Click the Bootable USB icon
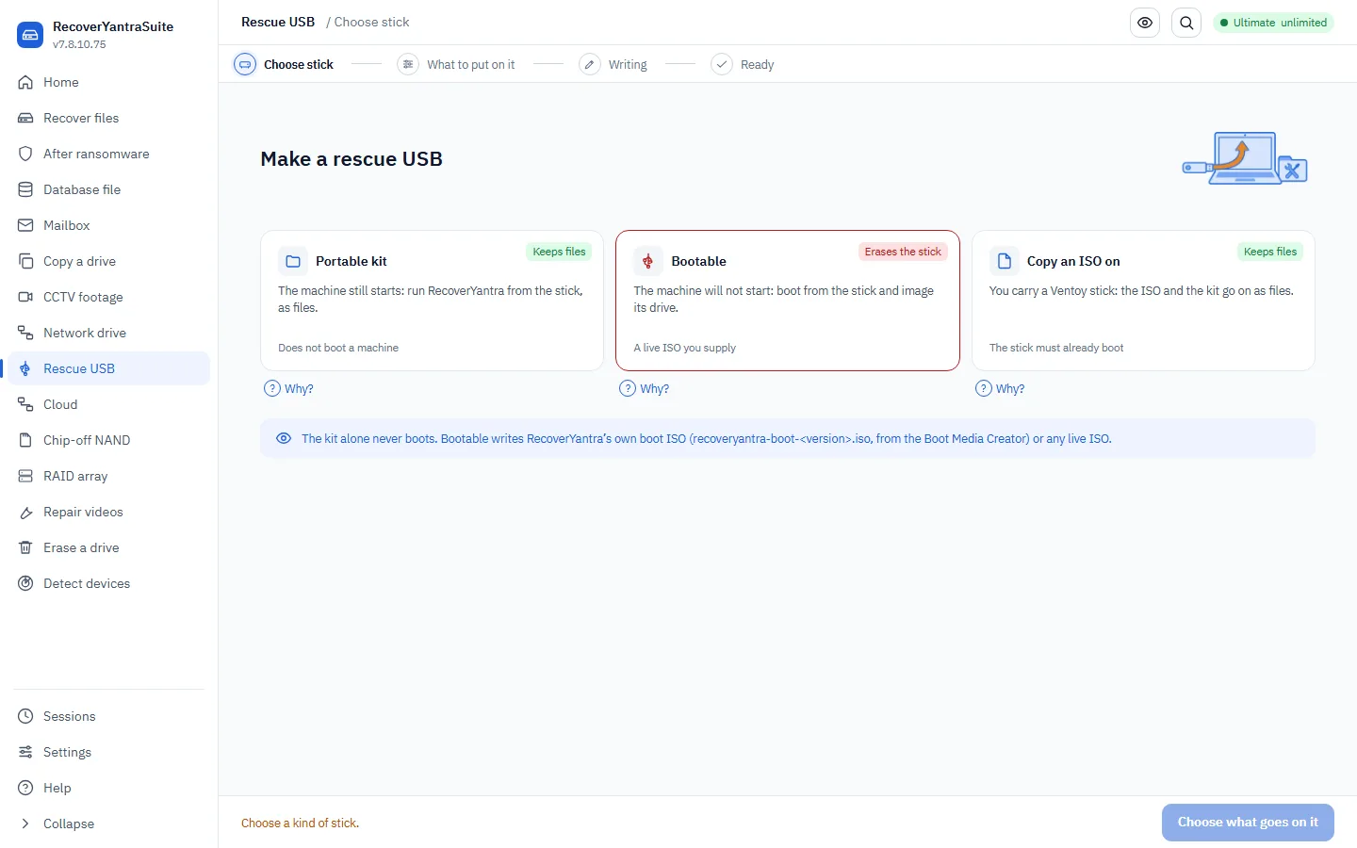Screen dimensions: 1357x848 pos(648,261)
